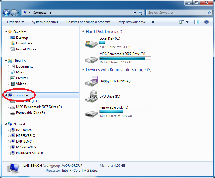This screenshot has height=178, width=215.
Task: Expand MPC Benchmark 2007 Drive (E:) in tree
Action: tap(9, 107)
